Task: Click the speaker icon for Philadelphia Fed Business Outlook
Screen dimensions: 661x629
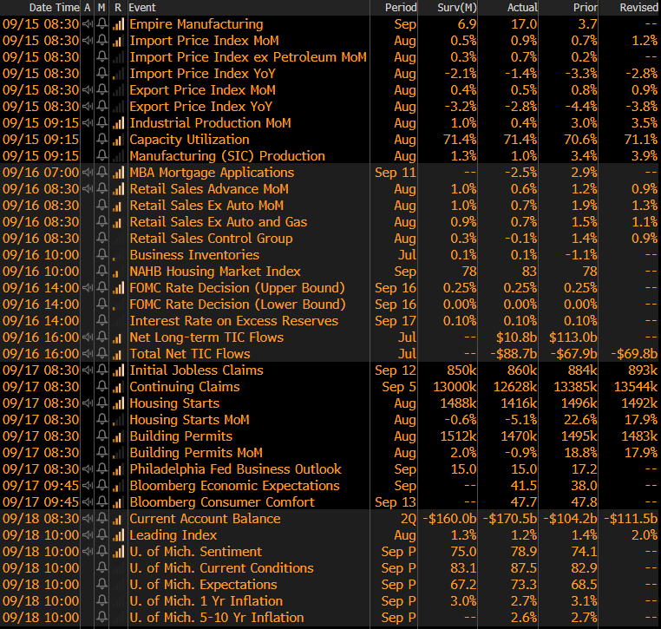Action: (88, 469)
